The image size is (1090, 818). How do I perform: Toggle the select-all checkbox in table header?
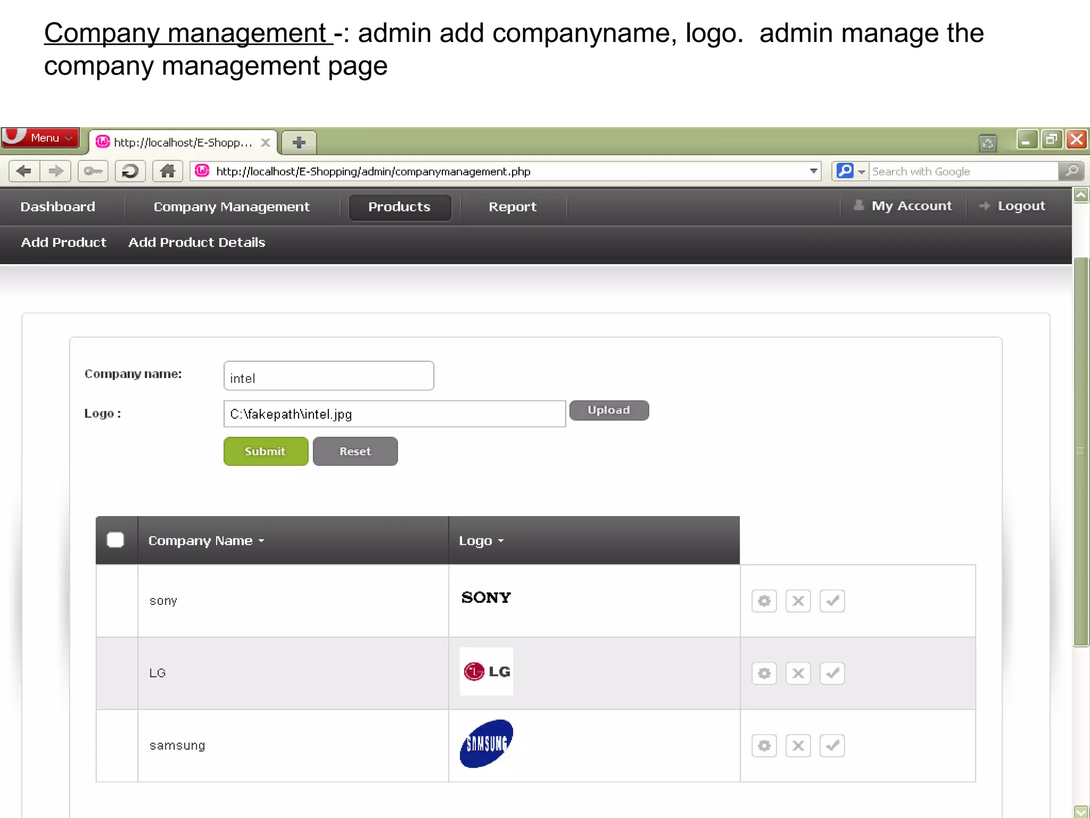tap(115, 540)
